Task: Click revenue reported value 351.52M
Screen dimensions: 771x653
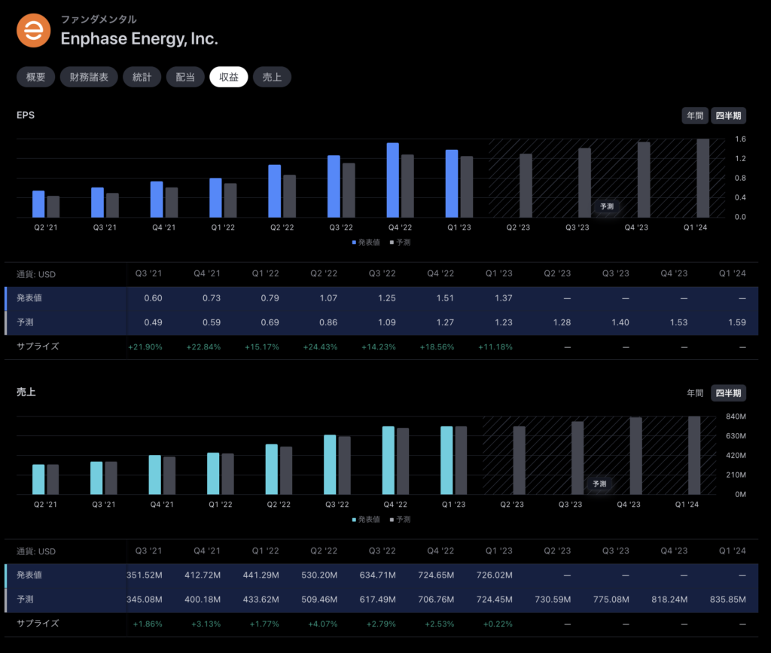Action: [144, 575]
